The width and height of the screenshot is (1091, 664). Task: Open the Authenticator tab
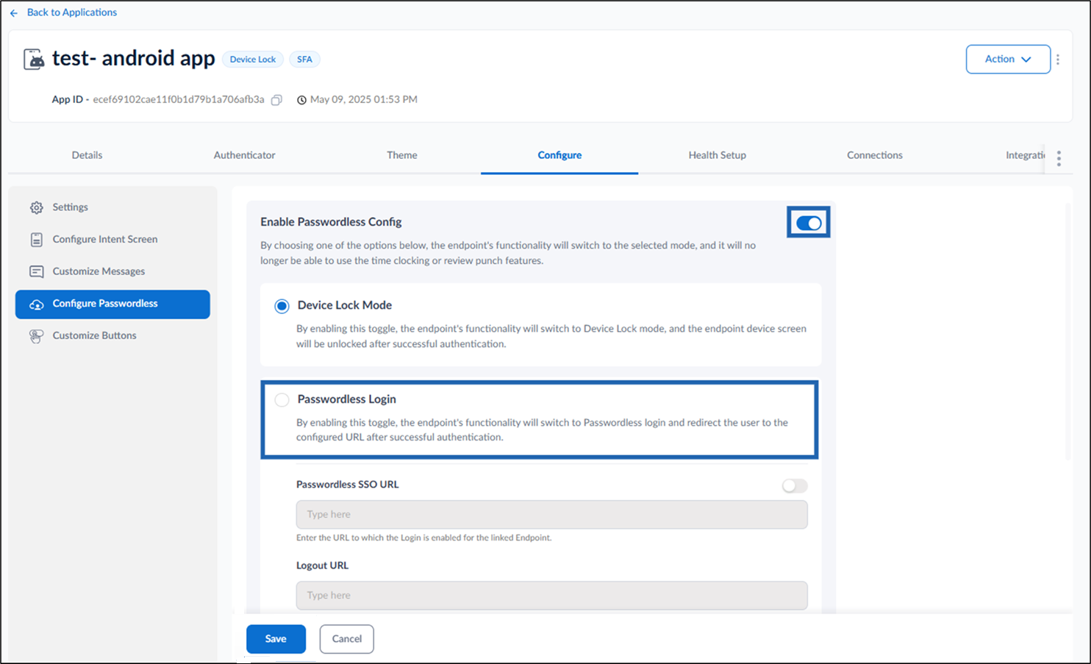244,155
